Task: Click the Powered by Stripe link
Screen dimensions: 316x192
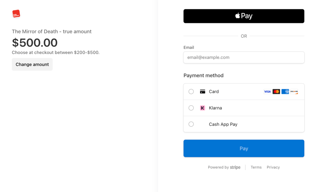Action: [x=224, y=167]
